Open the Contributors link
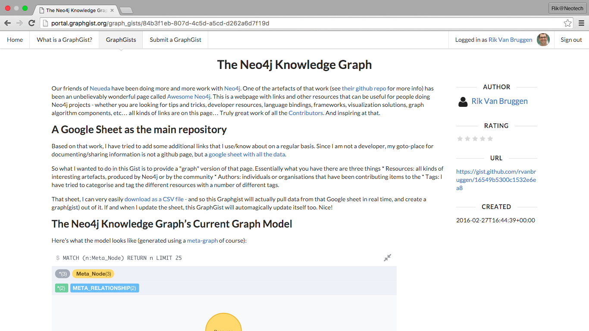The height and width of the screenshot is (331, 589). [306, 113]
